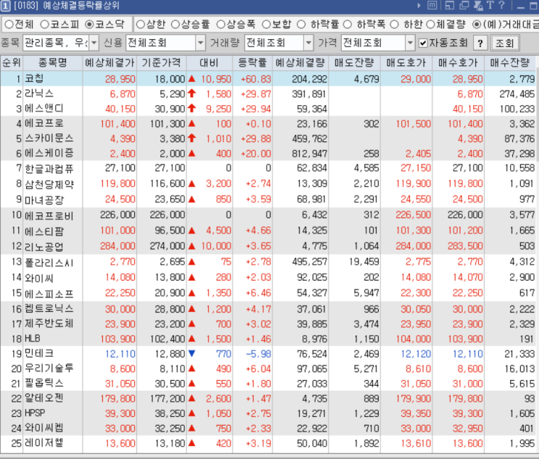Click the window number '1' icon in title bar

pyautogui.click(x=6, y=6)
